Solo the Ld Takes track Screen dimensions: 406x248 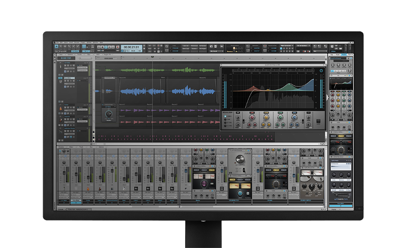[x=68, y=66]
